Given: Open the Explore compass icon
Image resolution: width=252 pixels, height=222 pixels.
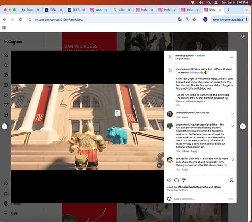Looking at the screenshot, I should (x=6, y=75).
